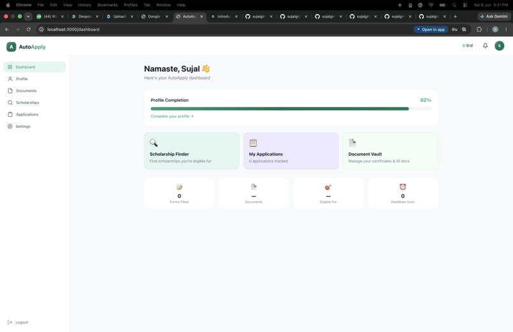Viewport: 513px width, 332px height.
Task: Switch to the (44) tab
Action: (50, 17)
